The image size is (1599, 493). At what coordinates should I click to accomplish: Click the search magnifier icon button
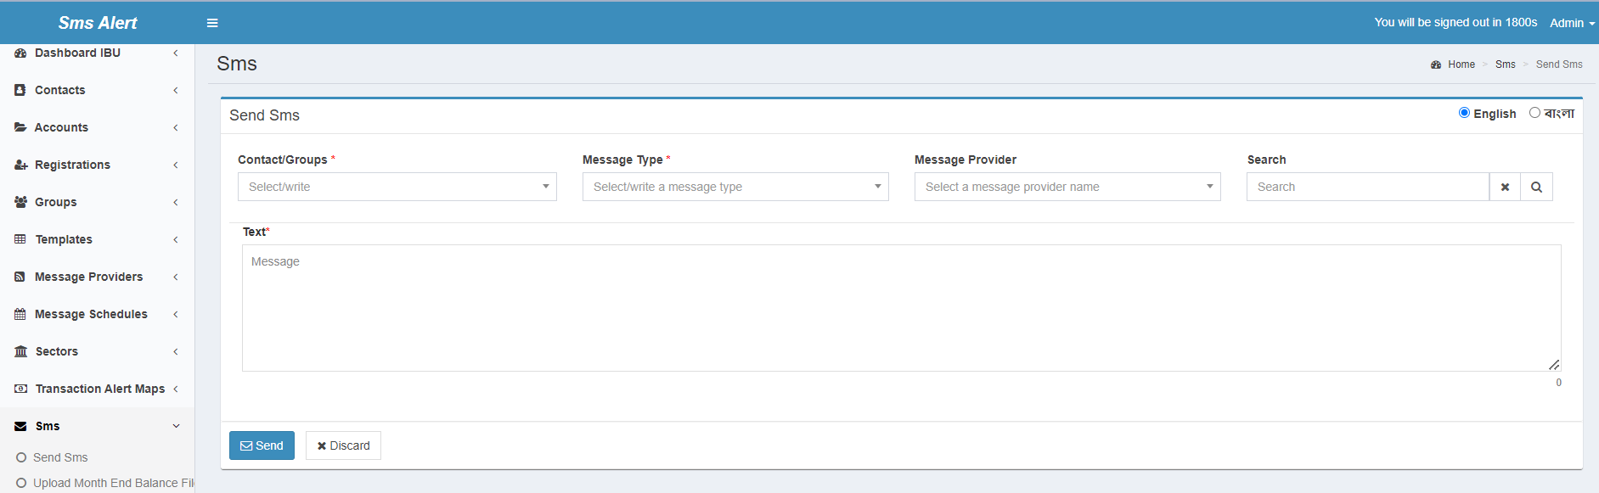click(1536, 187)
